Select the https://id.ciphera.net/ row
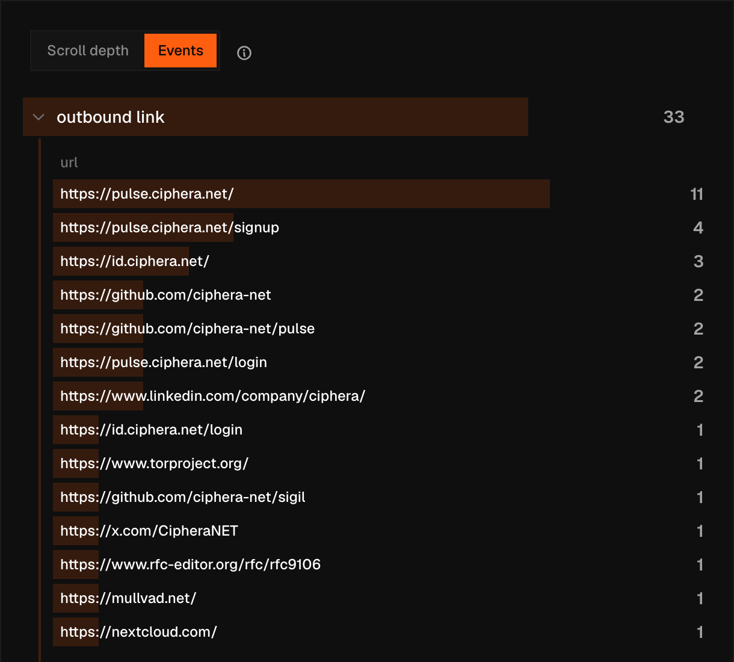 click(x=381, y=261)
